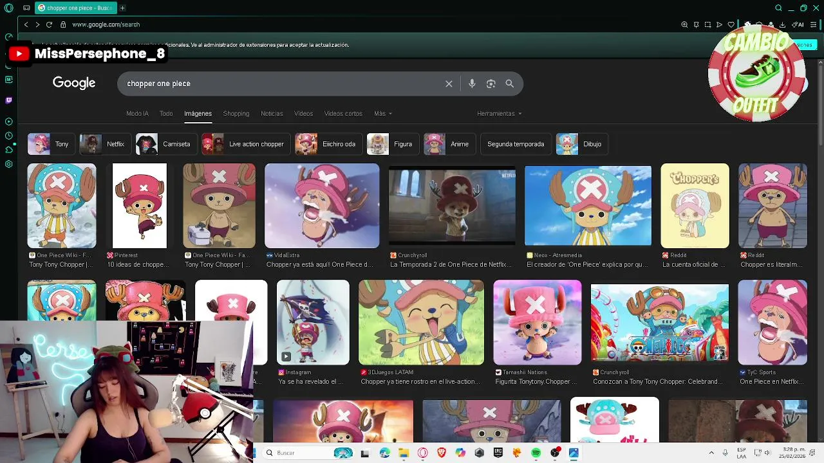
Task: Open the browser downloads arrow icon
Action: [782, 24]
